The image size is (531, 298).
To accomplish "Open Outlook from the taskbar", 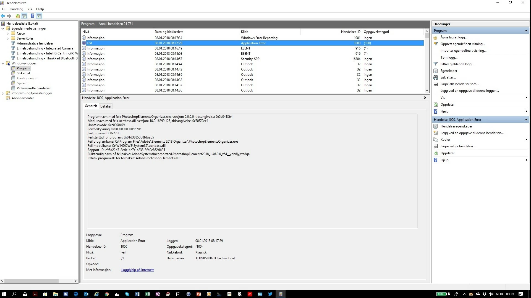I will coord(86,294).
